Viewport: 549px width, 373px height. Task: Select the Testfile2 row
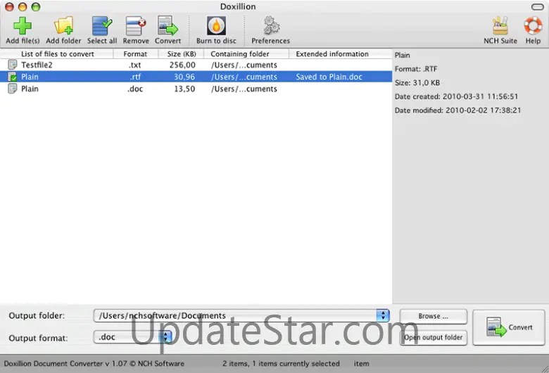(x=196, y=65)
